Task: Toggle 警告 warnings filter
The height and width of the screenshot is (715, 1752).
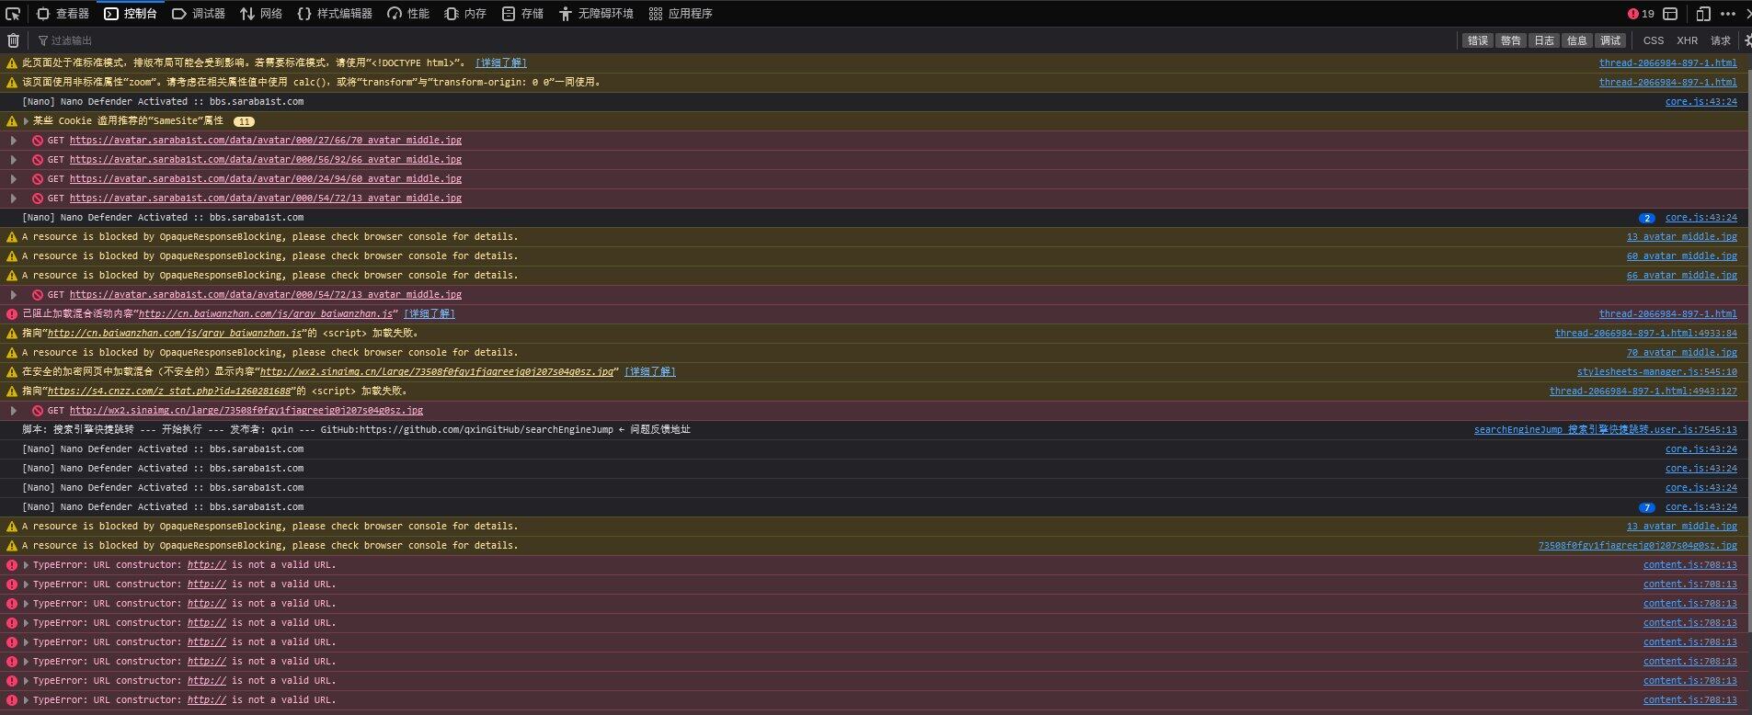Action: pyautogui.click(x=1511, y=40)
